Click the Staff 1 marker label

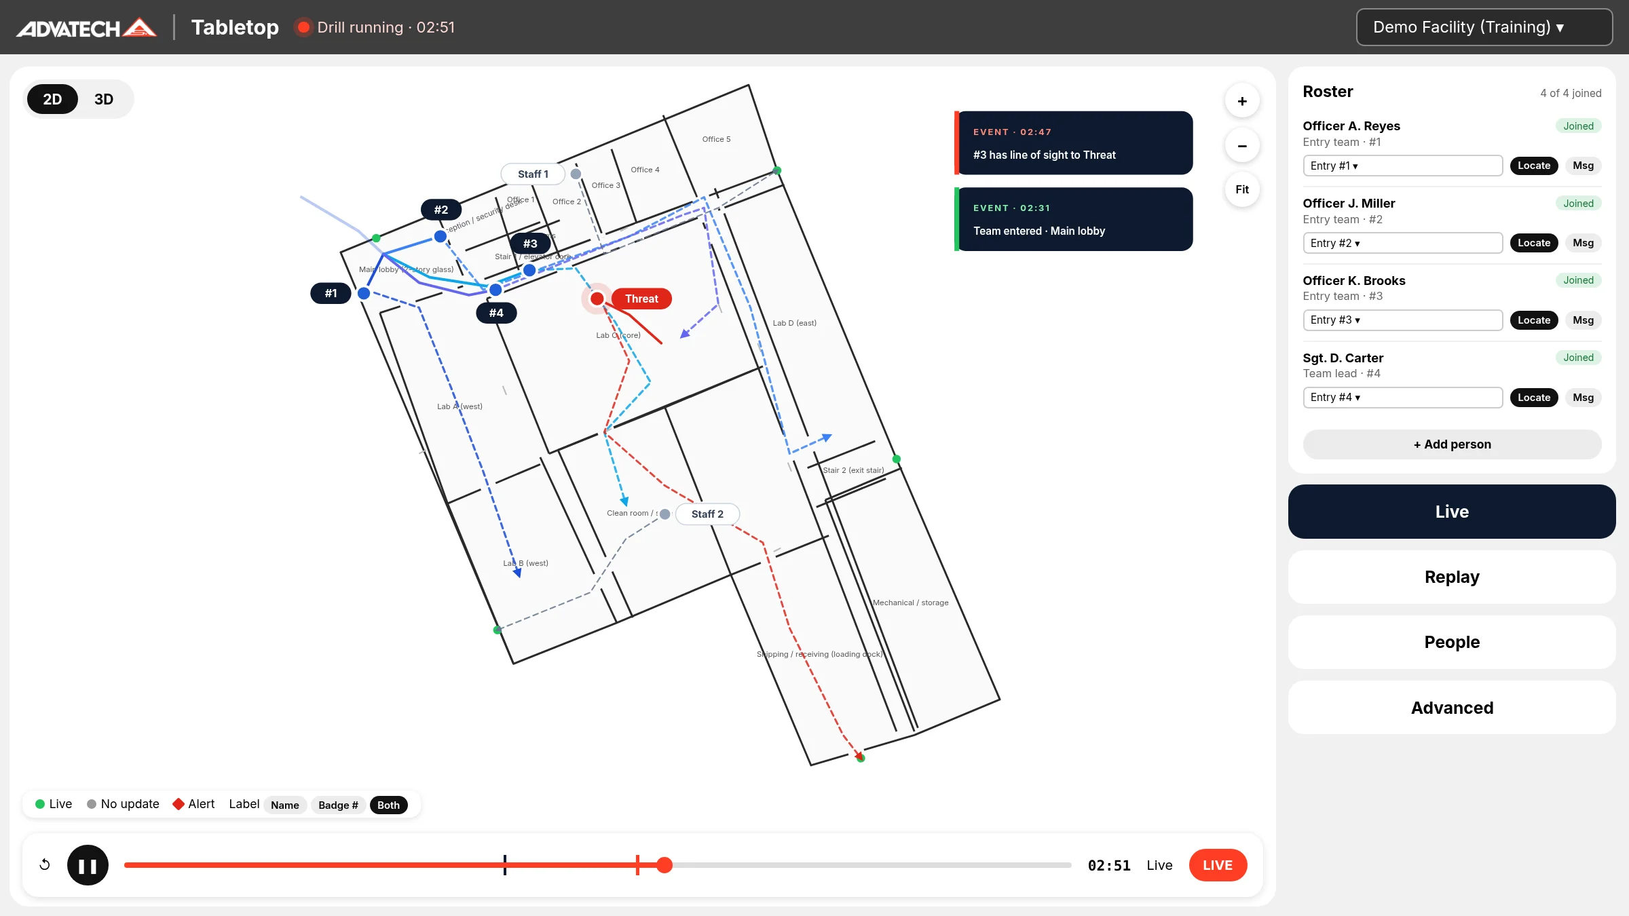[x=533, y=174]
